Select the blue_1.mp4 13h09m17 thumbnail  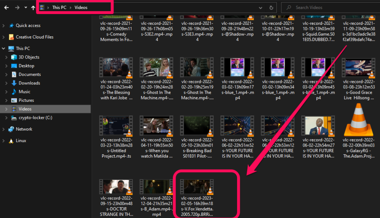[x=237, y=67]
